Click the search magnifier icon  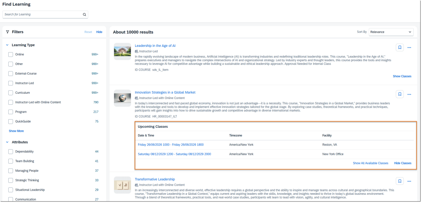(x=84, y=14)
